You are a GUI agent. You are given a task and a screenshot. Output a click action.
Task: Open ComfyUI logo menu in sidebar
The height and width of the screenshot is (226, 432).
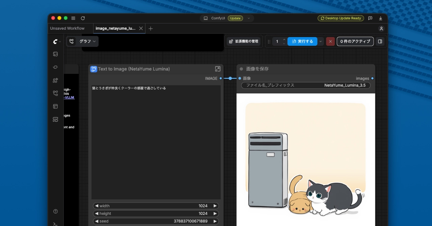click(56, 41)
